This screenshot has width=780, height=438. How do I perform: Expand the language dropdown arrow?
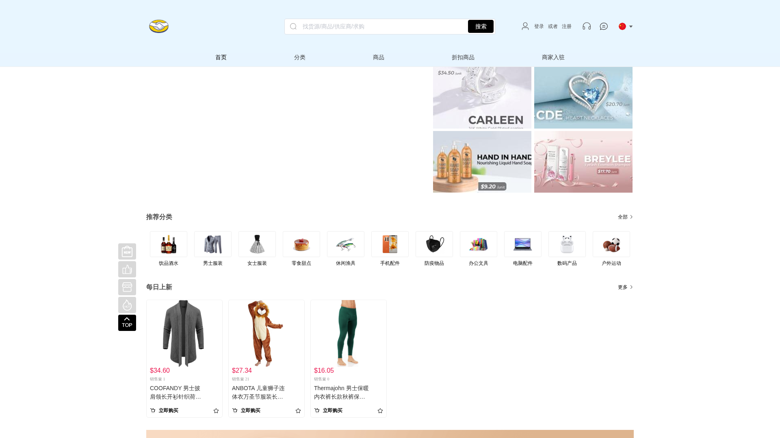[x=631, y=27]
